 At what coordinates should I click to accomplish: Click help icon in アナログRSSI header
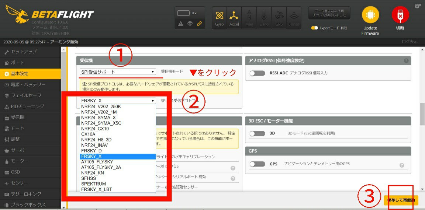click(406, 61)
